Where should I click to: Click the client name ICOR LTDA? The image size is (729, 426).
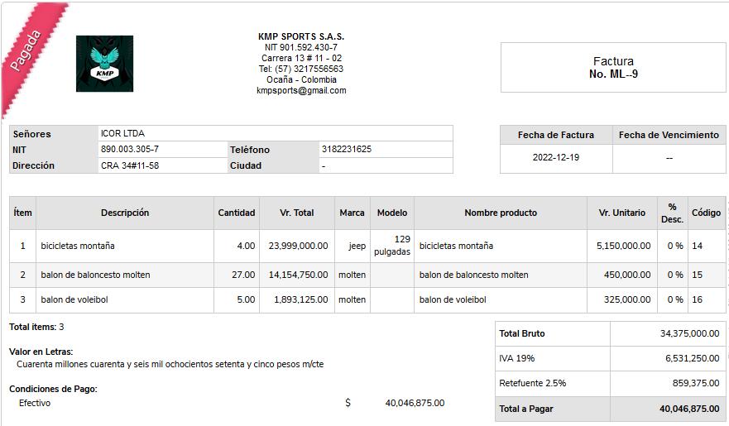(122, 133)
